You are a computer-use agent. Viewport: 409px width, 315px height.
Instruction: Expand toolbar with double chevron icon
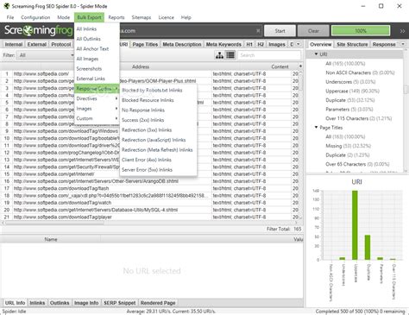[402, 31]
